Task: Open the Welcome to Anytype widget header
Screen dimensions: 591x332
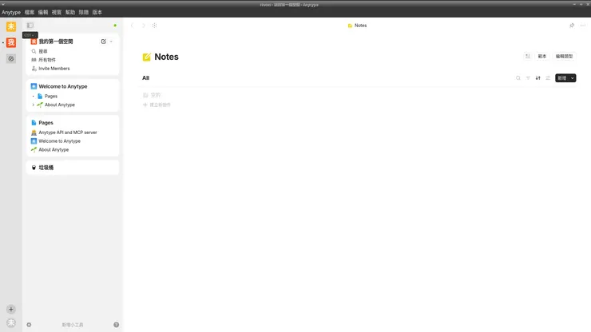Action: point(62,86)
